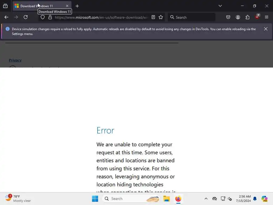This screenshot has width=273, height=205.
Task: Open the Firefox application menu
Action: tap(267, 17)
